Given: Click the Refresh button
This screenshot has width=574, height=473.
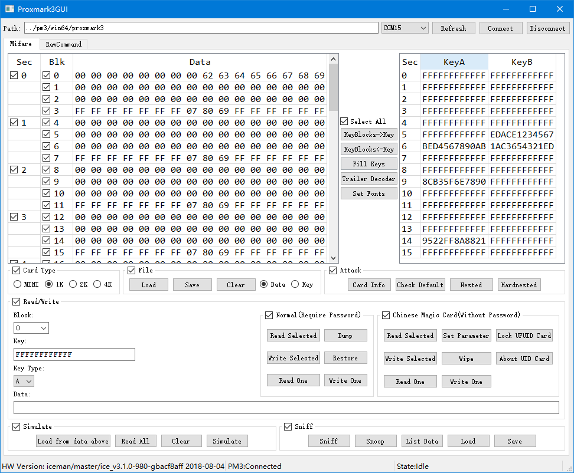Looking at the screenshot, I should tap(454, 28).
